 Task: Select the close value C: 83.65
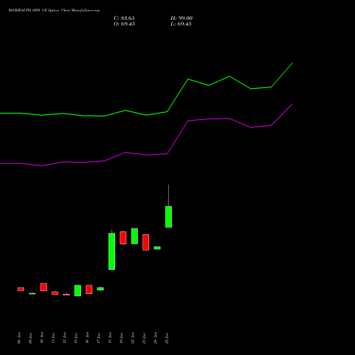(x=124, y=18)
